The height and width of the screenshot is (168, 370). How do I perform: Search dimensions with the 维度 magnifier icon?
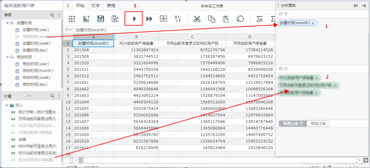click(x=52, y=15)
